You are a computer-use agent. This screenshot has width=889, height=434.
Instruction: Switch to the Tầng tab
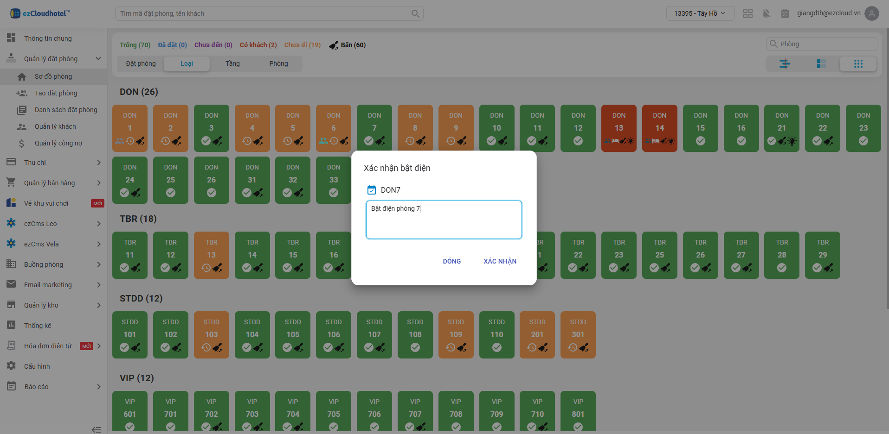(232, 63)
